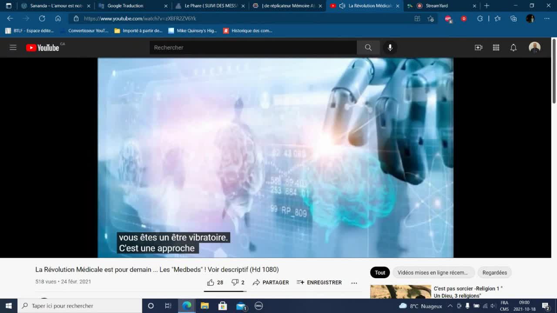Click the address bar URL
557x313 pixels.
coord(140,19)
